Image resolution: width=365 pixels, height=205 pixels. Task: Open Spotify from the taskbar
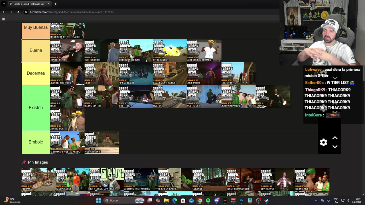[208, 200]
